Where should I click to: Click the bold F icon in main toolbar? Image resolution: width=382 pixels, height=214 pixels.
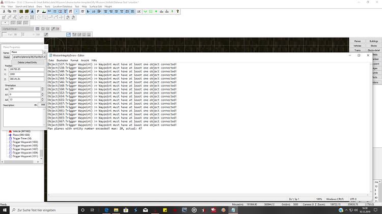[38, 11]
